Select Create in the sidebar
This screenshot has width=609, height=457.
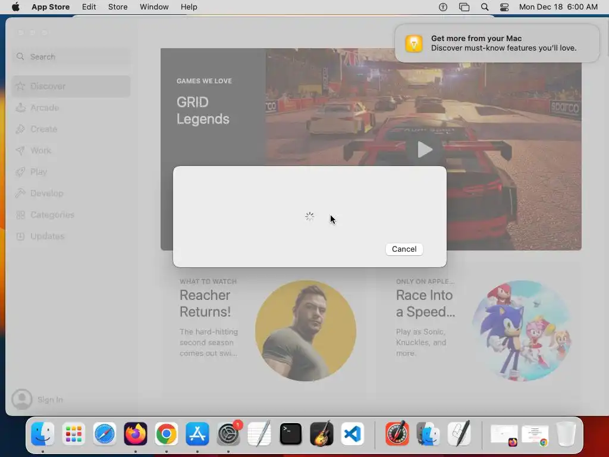[71, 129]
